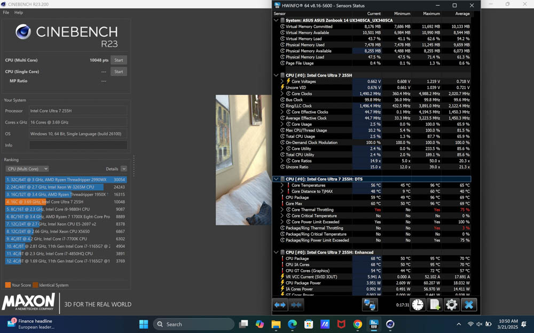Screen dimensions: 534x333
Task: Collapse the CPU Enhanced sensor group
Action: pos(276,253)
